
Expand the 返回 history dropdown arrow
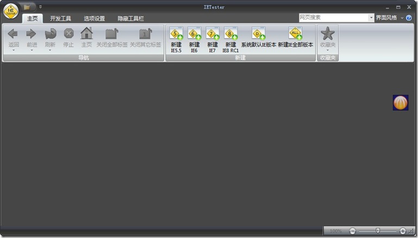pos(14,50)
